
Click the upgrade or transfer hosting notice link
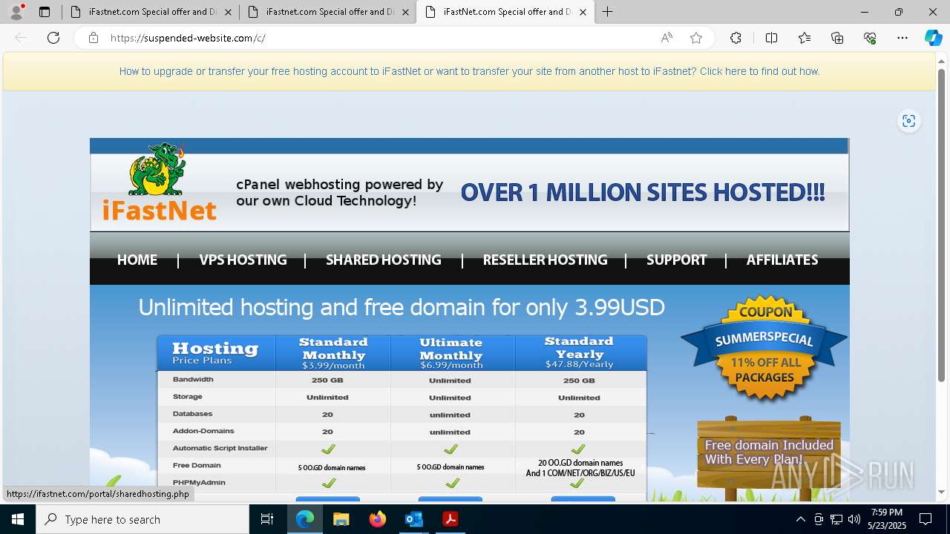tap(469, 72)
